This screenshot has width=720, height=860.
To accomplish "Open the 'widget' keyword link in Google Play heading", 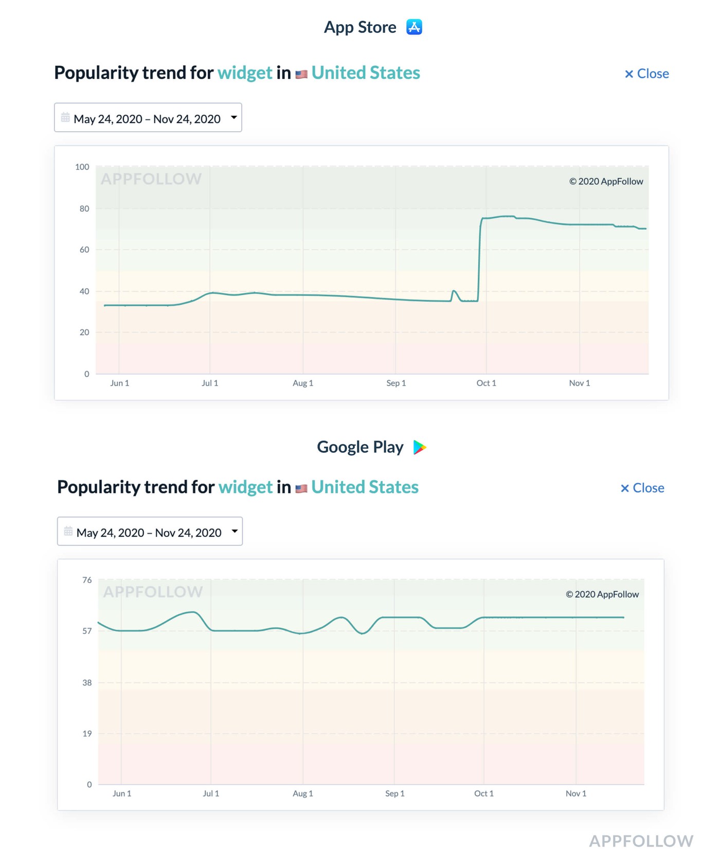I will pyautogui.click(x=245, y=487).
